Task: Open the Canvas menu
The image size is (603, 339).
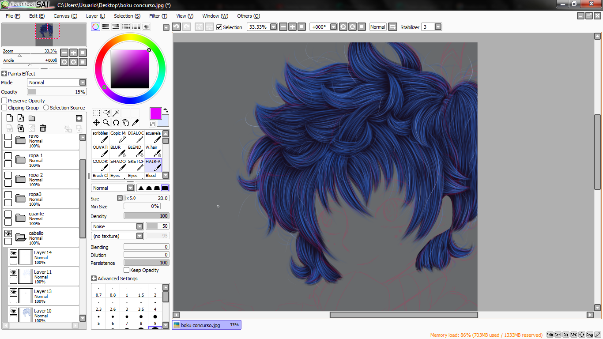Action: click(65, 16)
